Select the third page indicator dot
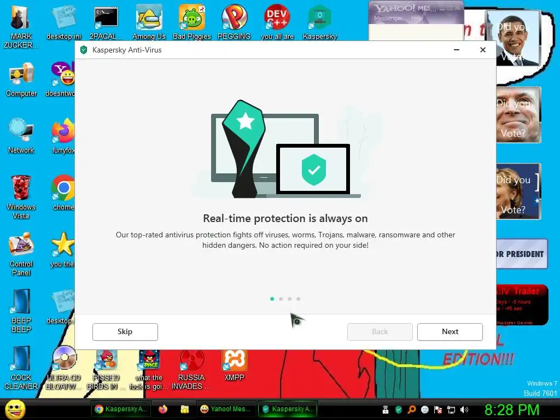 pyautogui.click(x=290, y=299)
